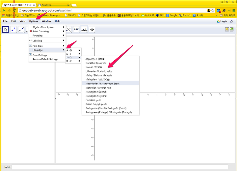Reload the page with the refresh icon
Screen dimensions: 237x171
[14, 11]
